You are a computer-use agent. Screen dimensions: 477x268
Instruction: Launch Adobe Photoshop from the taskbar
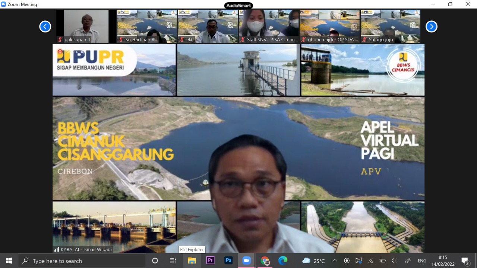[x=228, y=261]
